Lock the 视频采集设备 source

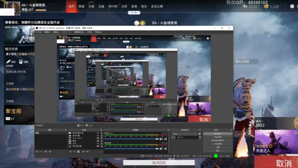(x=101, y=133)
